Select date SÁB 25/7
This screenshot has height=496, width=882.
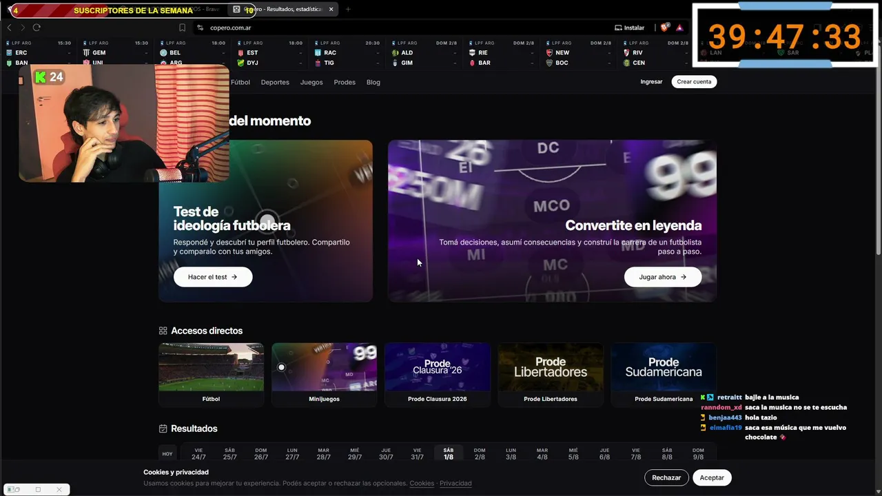[229, 454]
